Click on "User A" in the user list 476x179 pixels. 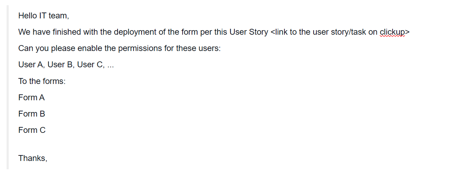click(x=31, y=65)
